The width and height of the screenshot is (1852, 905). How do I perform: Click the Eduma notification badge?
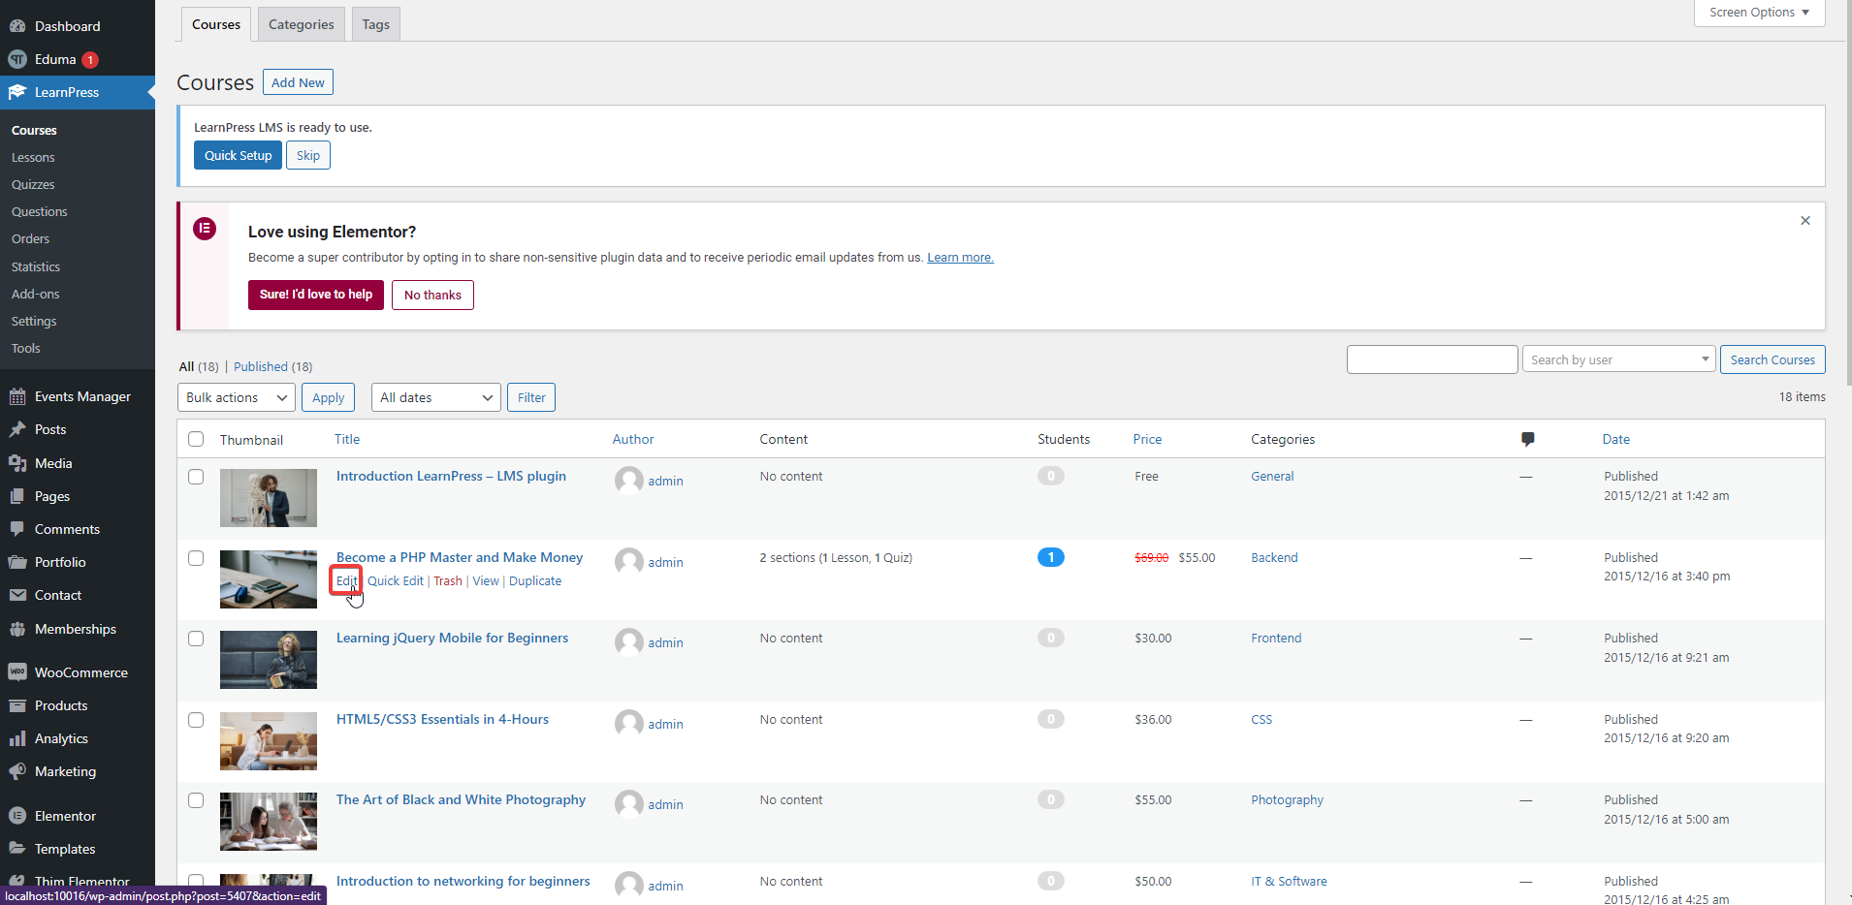point(90,59)
